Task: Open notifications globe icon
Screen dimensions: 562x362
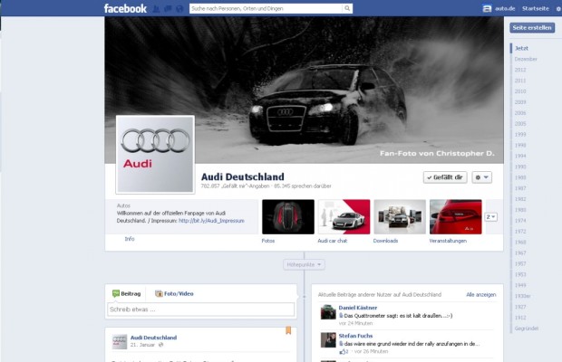Action: [x=179, y=8]
